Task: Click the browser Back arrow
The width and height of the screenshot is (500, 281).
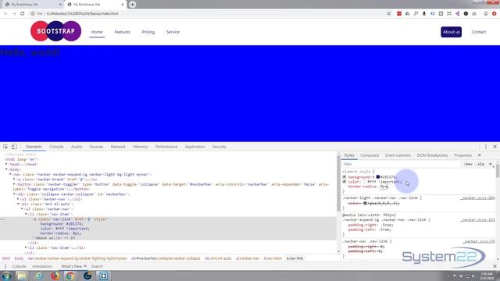Action: [5, 14]
